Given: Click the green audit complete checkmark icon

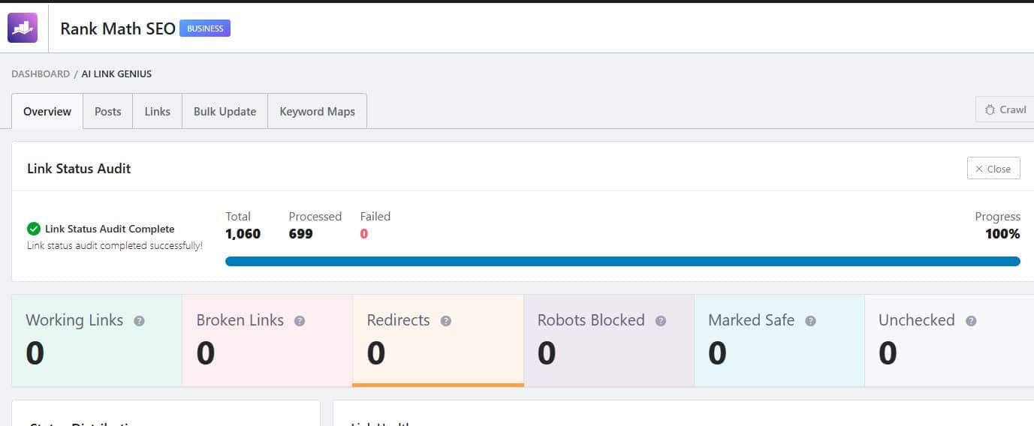Looking at the screenshot, I should click(x=34, y=229).
